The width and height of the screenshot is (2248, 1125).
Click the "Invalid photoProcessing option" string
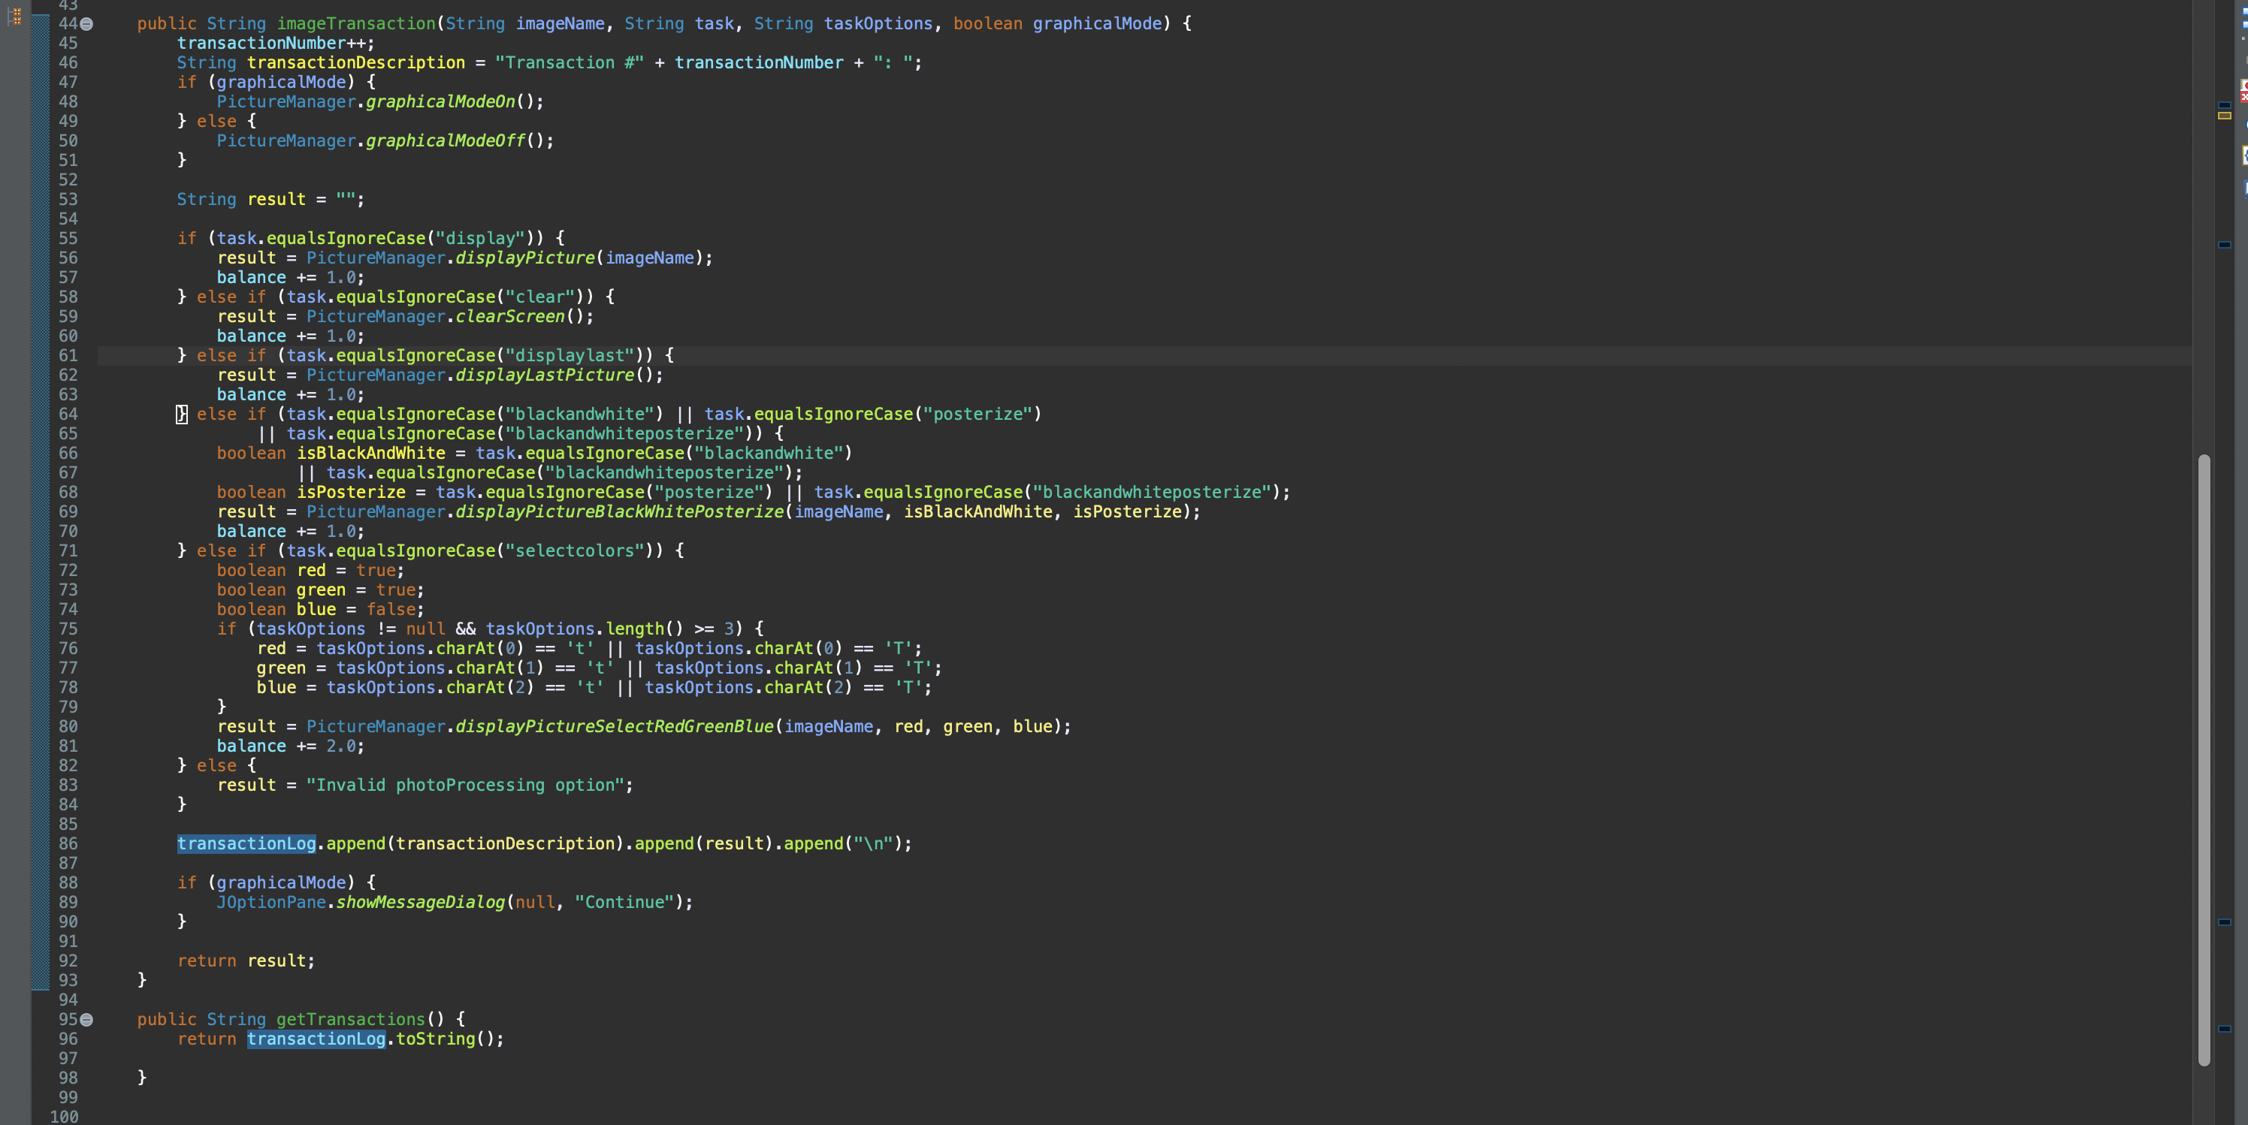coord(466,785)
